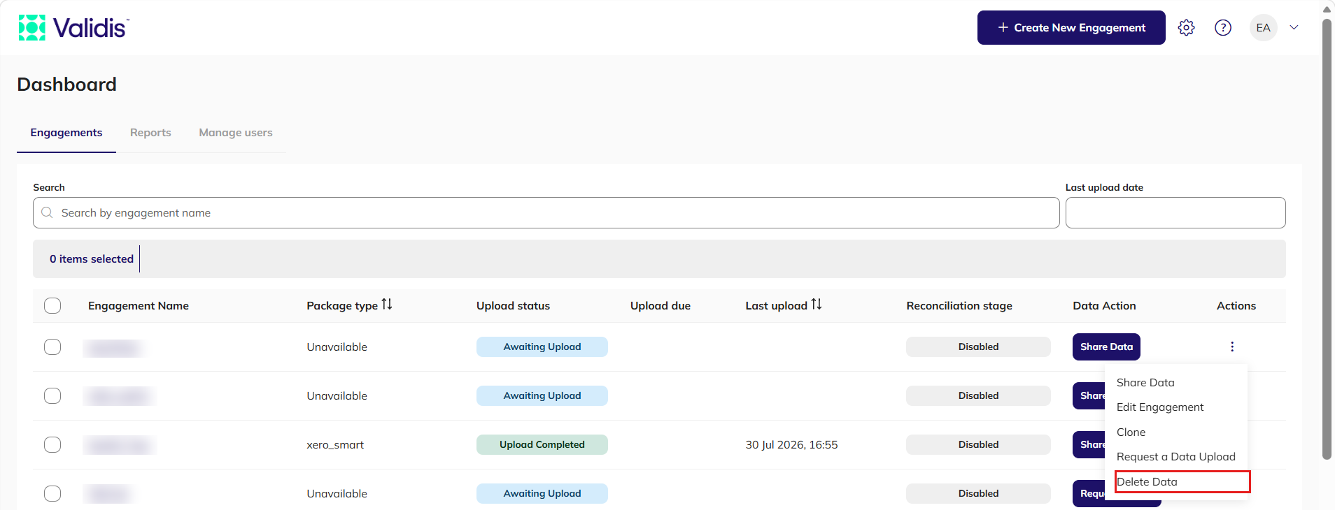This screenshot has width=1335, height=510.
Task: Click the 30 Jul 2026, 16:55 date
Action: tap(791, 445)
